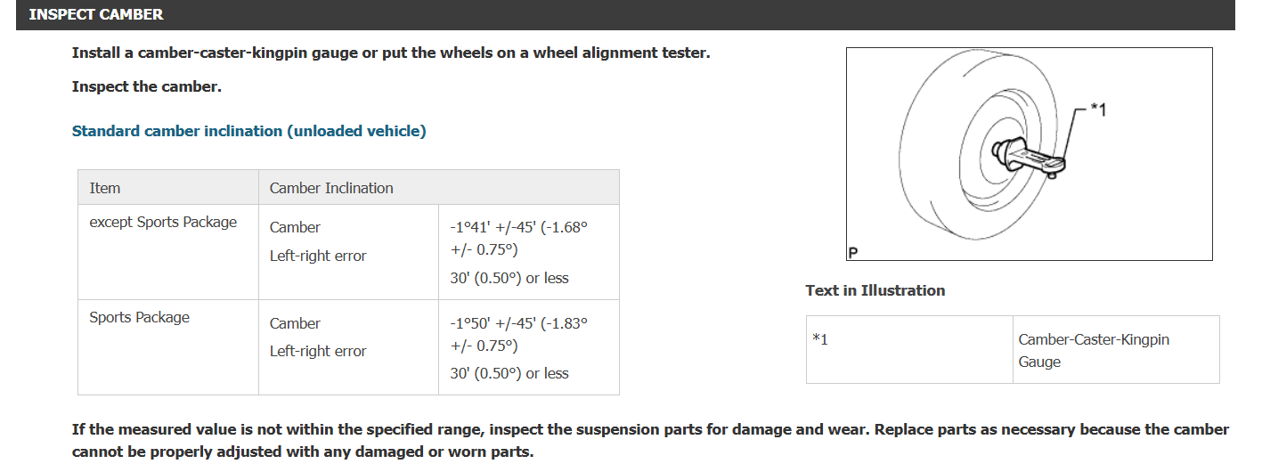Select the *1 cell in the illustration table
Viewport: 1262px width, 472px height.
[x=820, y=339]
